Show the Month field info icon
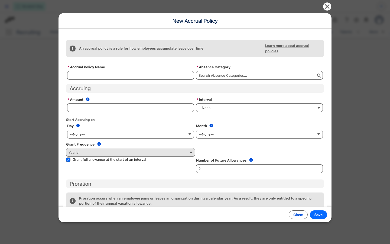390x244 pixels. point(211,126)
